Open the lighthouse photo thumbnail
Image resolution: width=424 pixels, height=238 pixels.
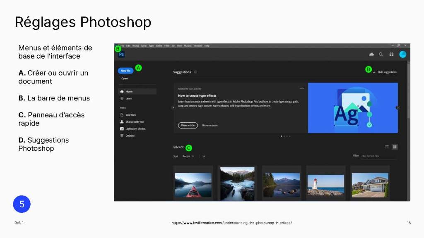(325, 185)
